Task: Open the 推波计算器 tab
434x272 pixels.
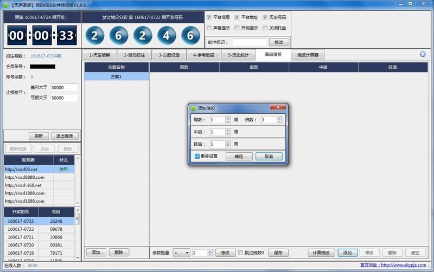Action: pyautogui.click(x=308, y=55)
